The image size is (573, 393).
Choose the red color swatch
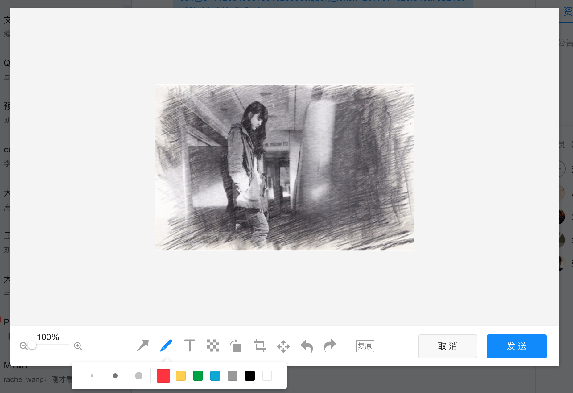pyautogui.click(x=163, y=376)
